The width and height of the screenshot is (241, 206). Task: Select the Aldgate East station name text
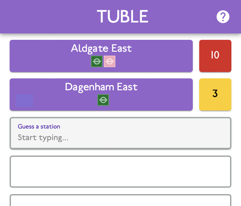(101, 49)
